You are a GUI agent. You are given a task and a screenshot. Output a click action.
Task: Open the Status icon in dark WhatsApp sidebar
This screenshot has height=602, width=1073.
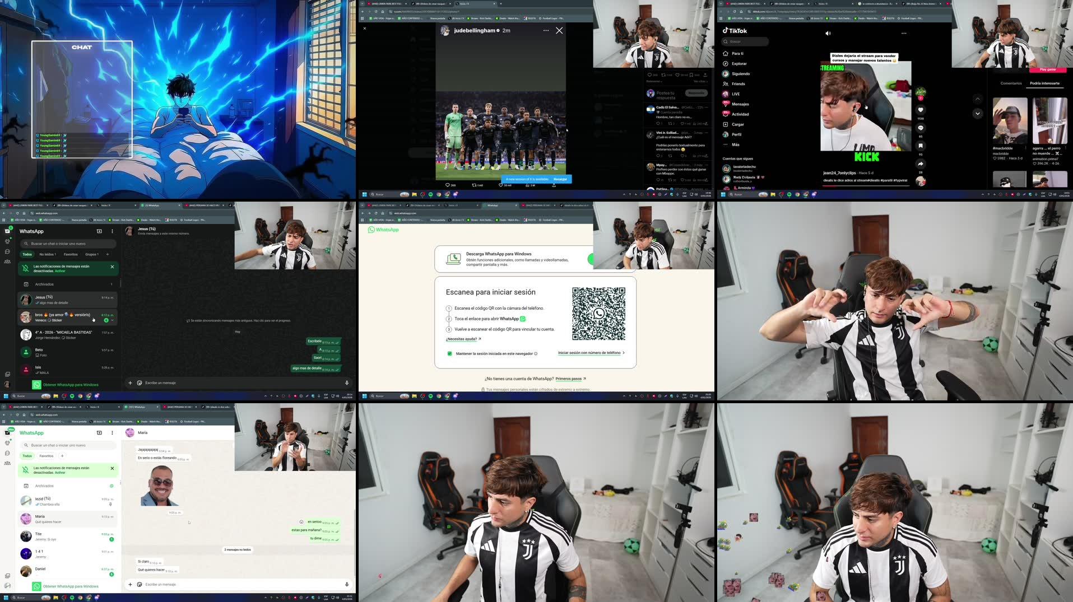click(7, 241)
